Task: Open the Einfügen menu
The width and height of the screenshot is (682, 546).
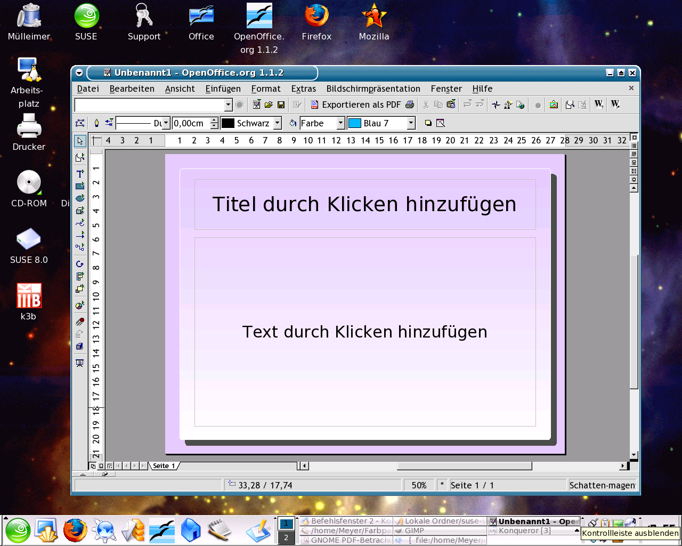Action: pos(223,89)
